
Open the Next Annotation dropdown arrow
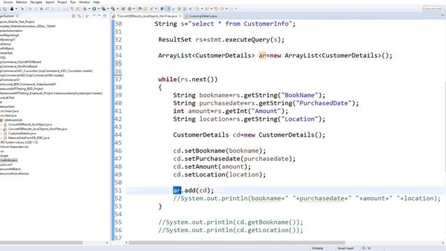click(x=202, y=8)
